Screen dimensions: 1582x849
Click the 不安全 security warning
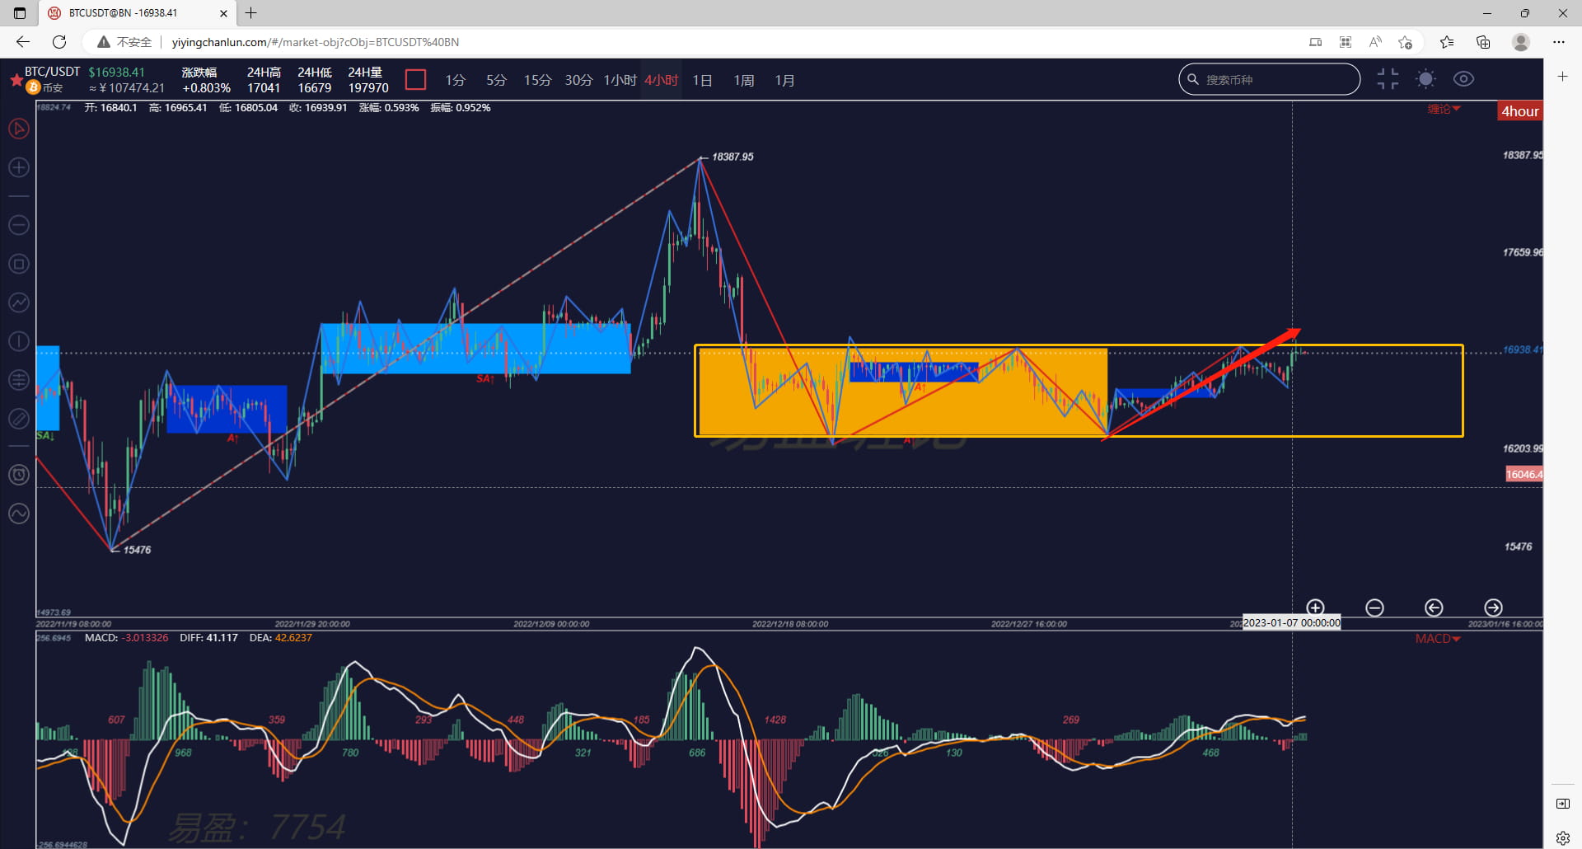124,42
